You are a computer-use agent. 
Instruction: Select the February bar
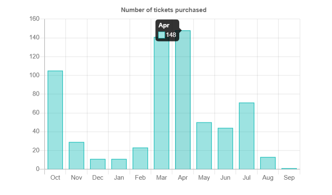click(x=140, y=159)
